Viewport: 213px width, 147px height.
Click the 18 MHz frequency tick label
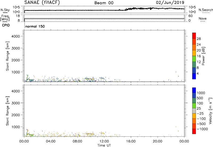tap(18, 16)
